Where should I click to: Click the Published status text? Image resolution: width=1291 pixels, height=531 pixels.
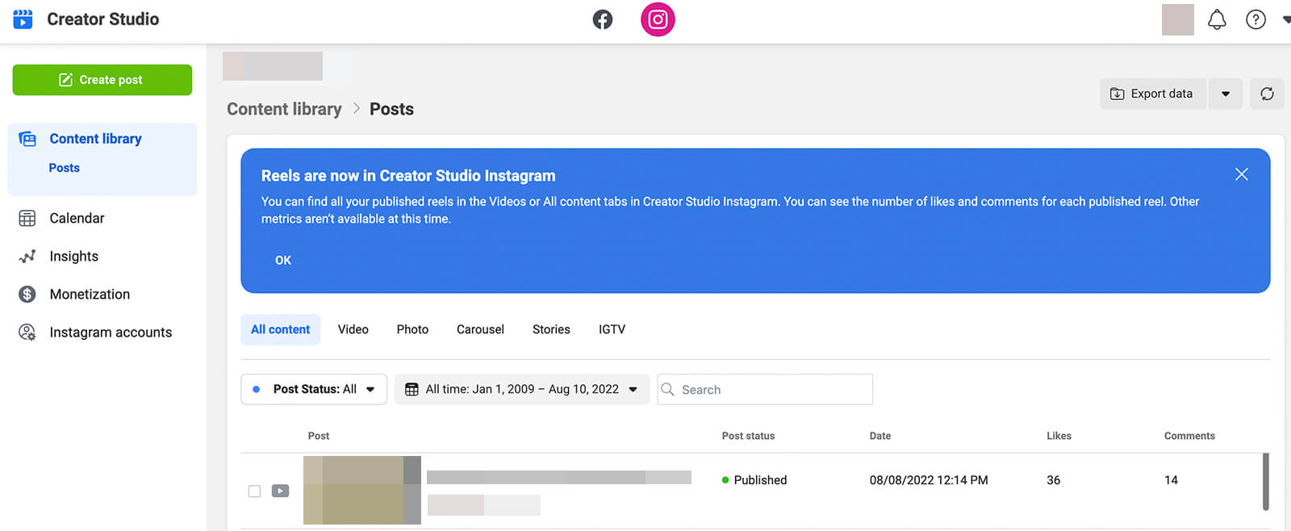click(760, 479)
